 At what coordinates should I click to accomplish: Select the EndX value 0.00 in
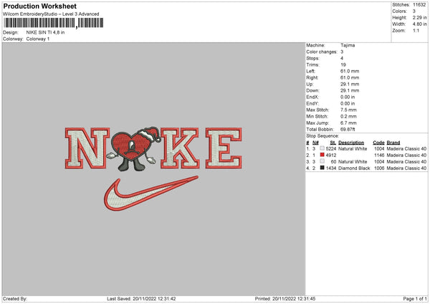(x=348, y=97)
